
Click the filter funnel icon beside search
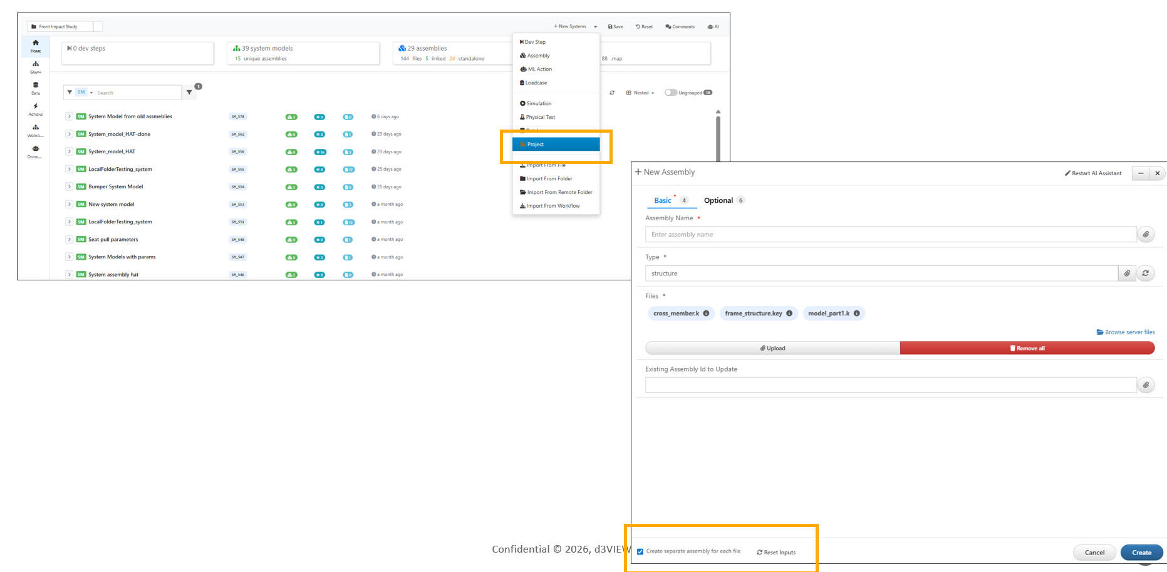coord(189,93)
